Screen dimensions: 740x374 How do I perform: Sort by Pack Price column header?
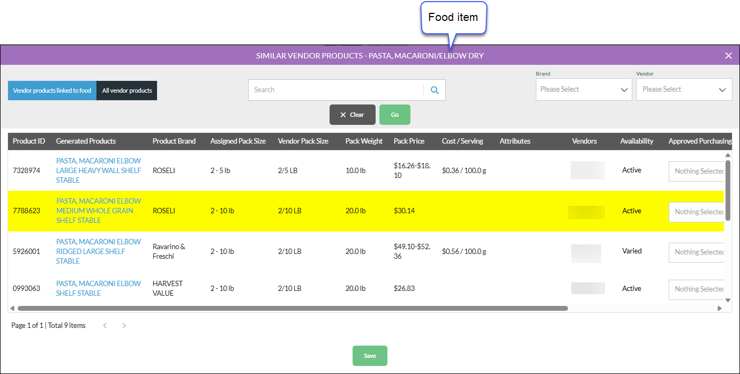409,141
